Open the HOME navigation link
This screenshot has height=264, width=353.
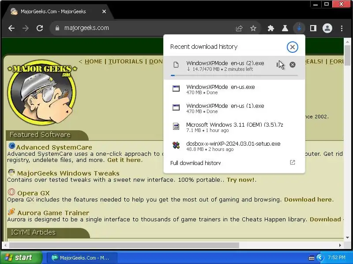pos(93,62)
